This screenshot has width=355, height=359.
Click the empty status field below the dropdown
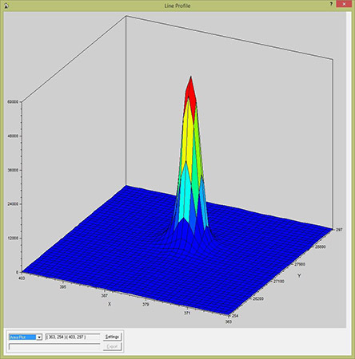tap(54, 347)
